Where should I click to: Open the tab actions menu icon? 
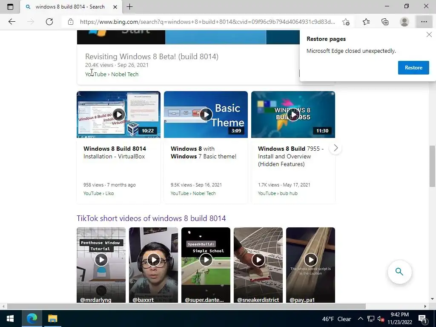pos(10,7)
